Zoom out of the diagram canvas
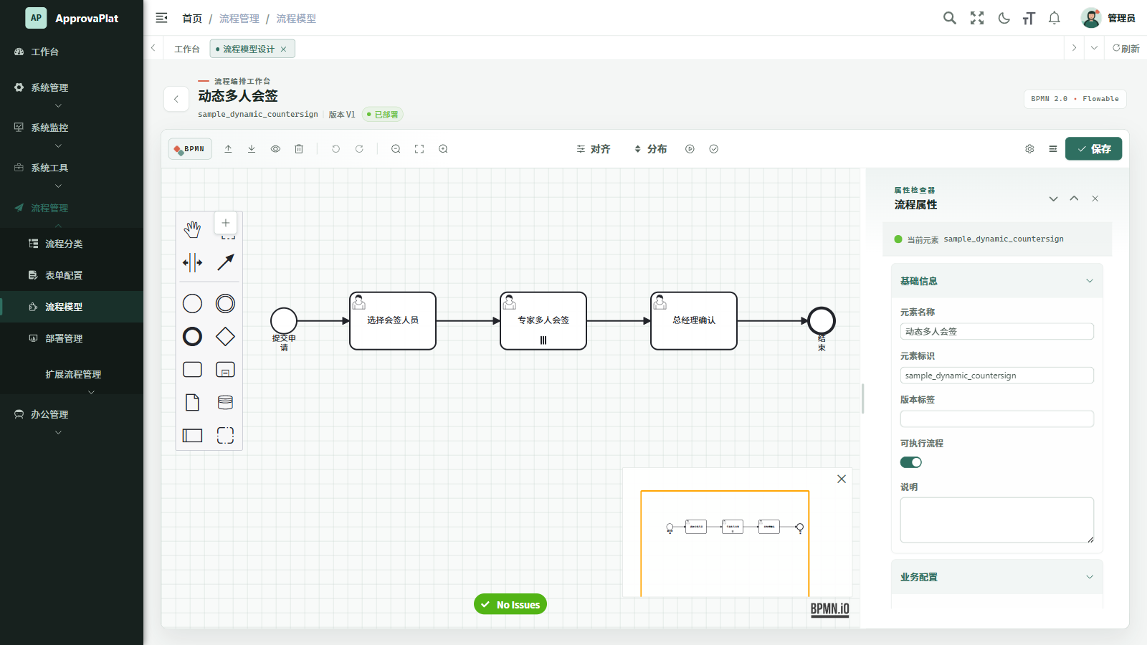Screen dimensions: 1147x645 396,149
